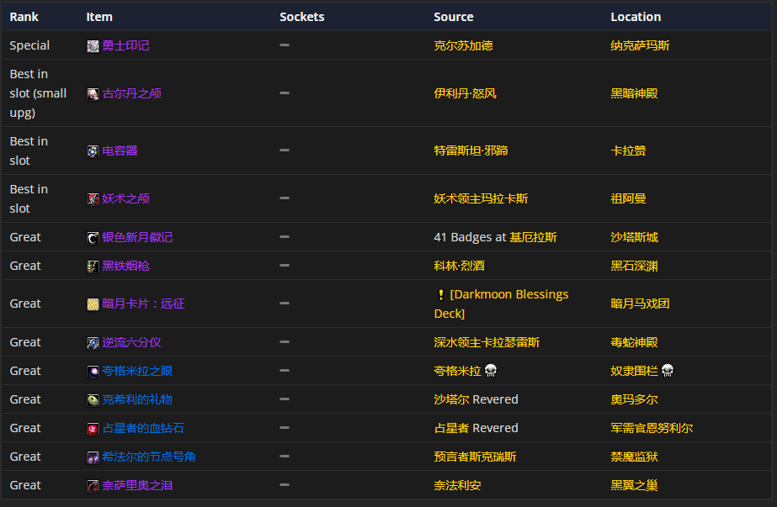The height and width of the screenshot is (507, 777).
Task: Sort table by Source column header
Action: pos(453,17)
